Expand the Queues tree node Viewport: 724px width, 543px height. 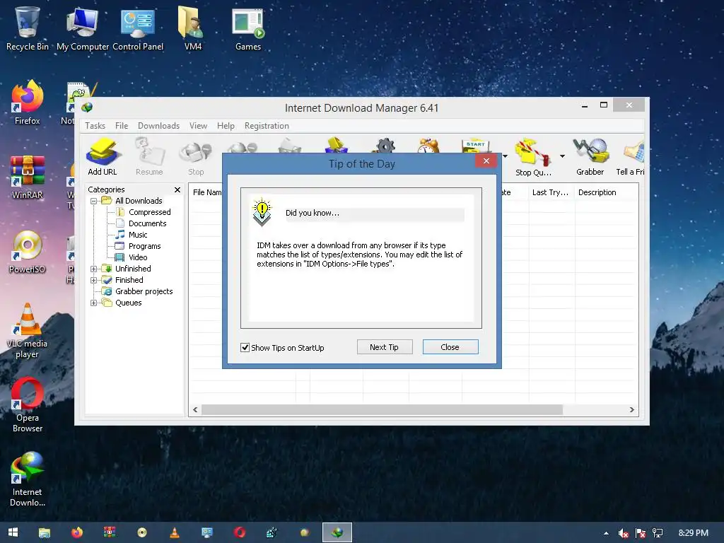(x=94, y=303)
